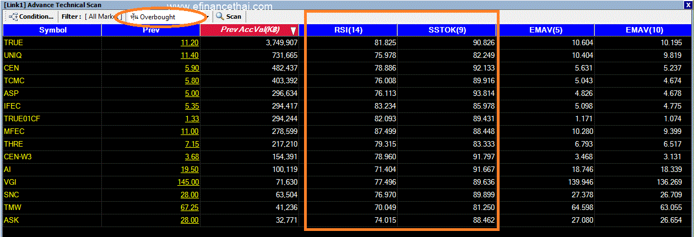Select the TRUE01CF symbol

22,118
